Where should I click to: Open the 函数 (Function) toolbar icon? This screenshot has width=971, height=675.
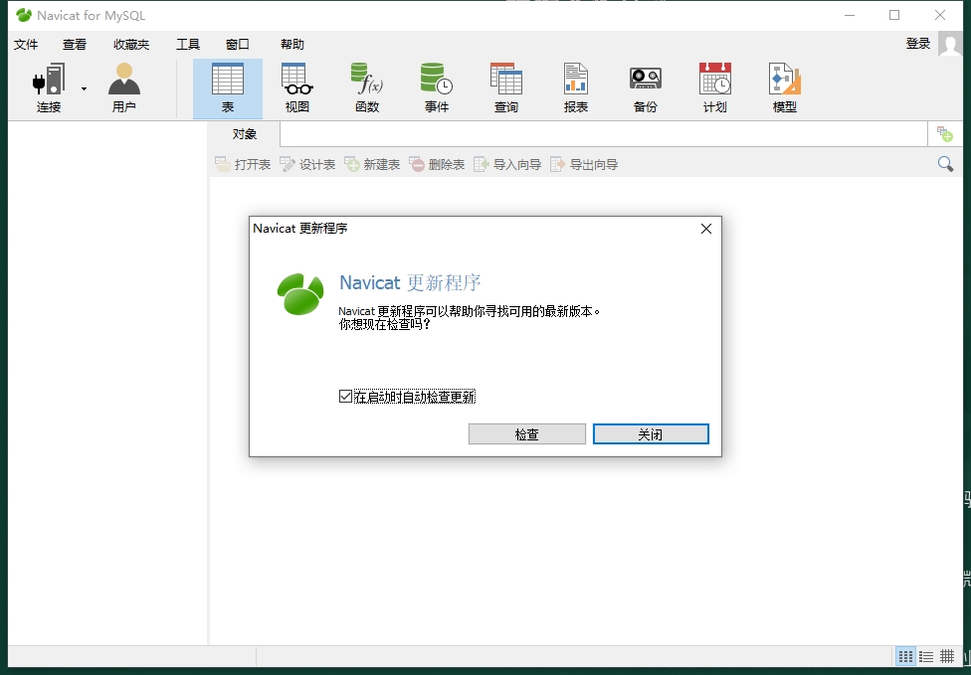coord(366,80)
